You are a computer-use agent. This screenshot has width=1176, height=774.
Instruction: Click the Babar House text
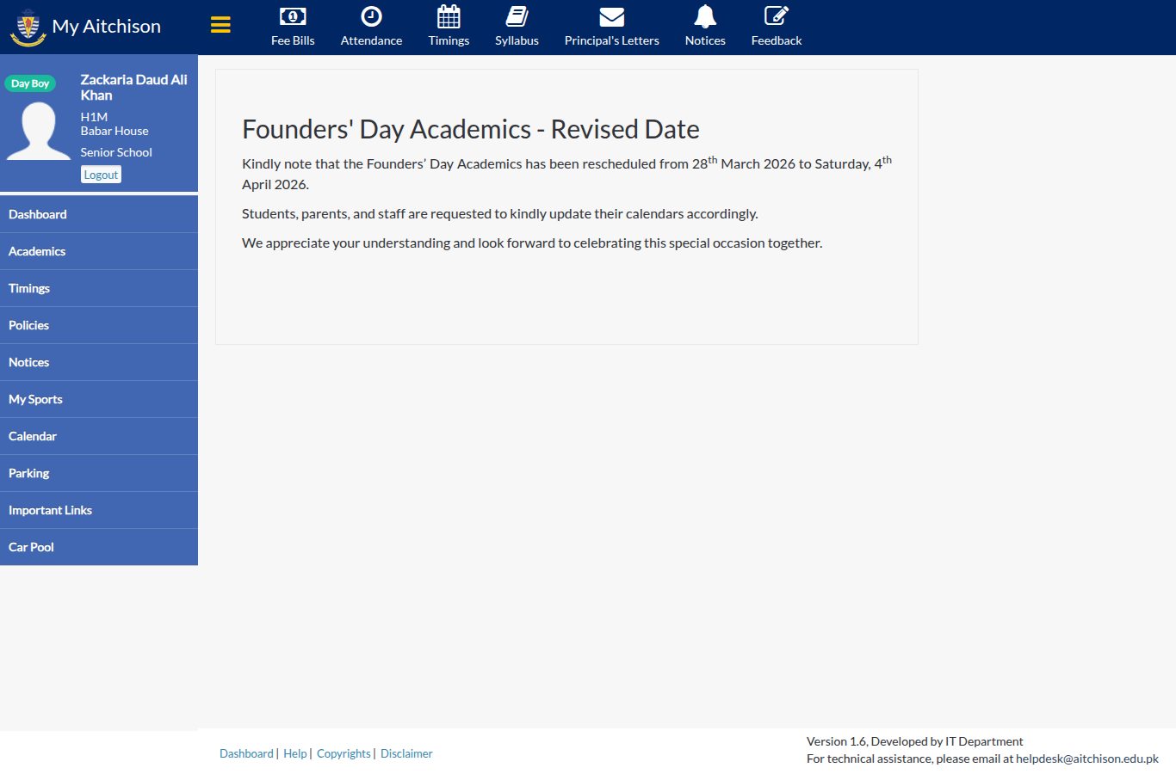(x=115, y=131)
